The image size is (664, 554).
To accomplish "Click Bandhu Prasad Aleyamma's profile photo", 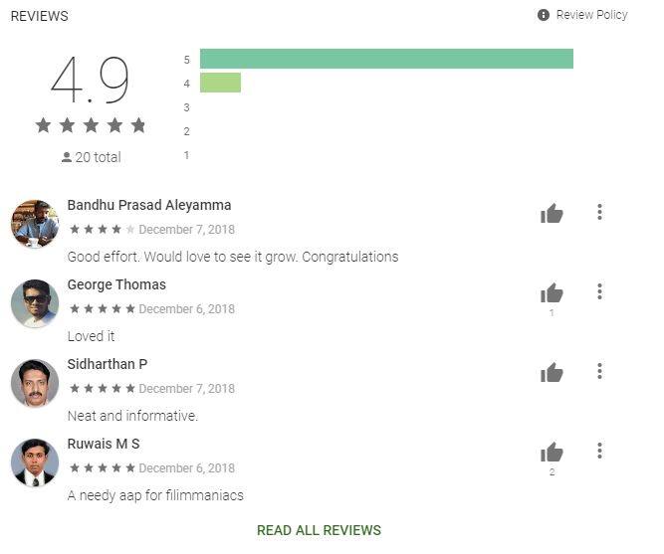I will (x=35, y=224).
